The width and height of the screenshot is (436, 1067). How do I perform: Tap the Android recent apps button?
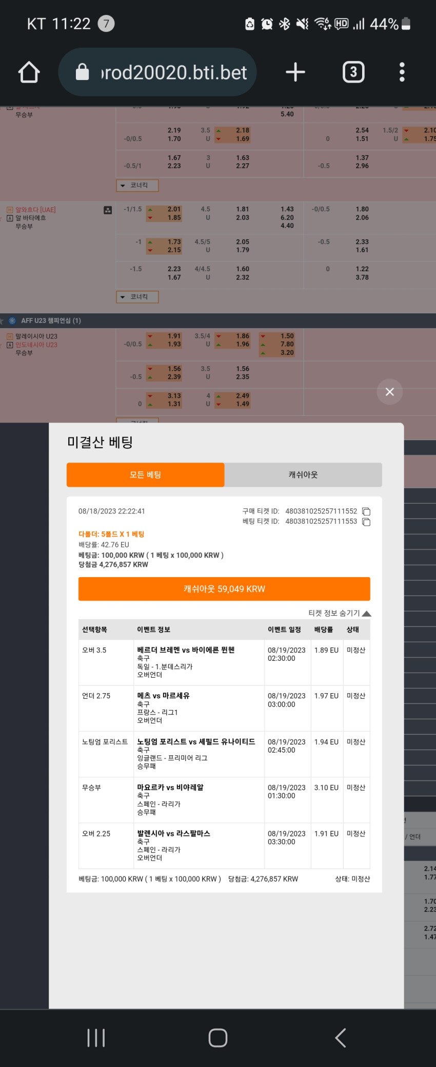click(x=96, y=1038)
